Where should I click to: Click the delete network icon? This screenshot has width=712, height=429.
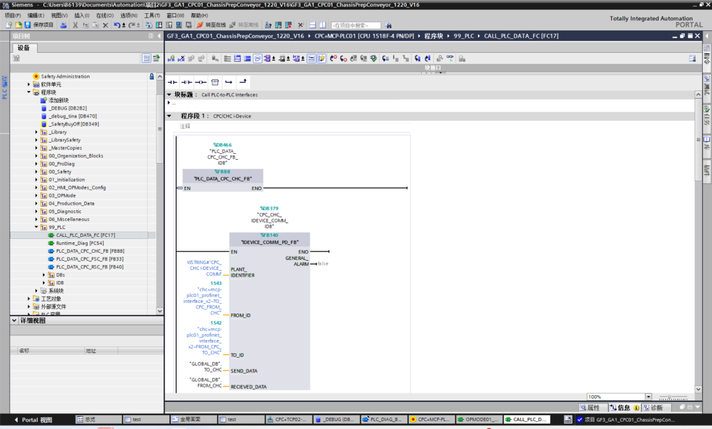[181, 59]
